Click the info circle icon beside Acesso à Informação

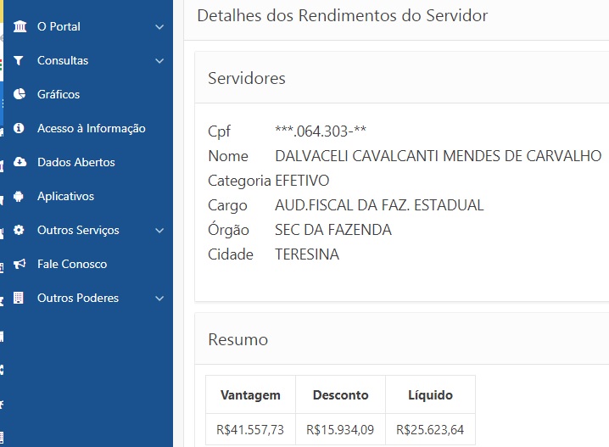pos(19,128)
